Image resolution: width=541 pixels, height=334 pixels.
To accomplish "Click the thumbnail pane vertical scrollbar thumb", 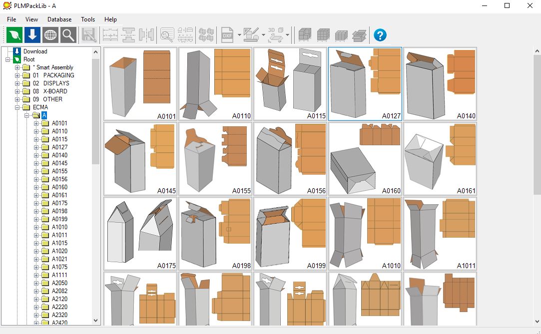I will [537, 125].
